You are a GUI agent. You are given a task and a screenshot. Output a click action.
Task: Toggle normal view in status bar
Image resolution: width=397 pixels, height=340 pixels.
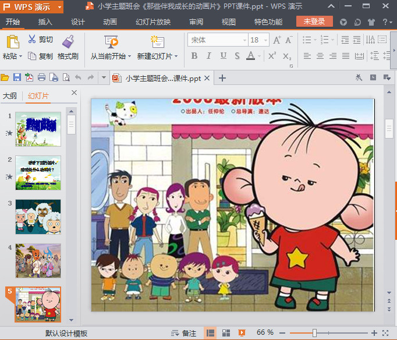(x=210, y=333)
